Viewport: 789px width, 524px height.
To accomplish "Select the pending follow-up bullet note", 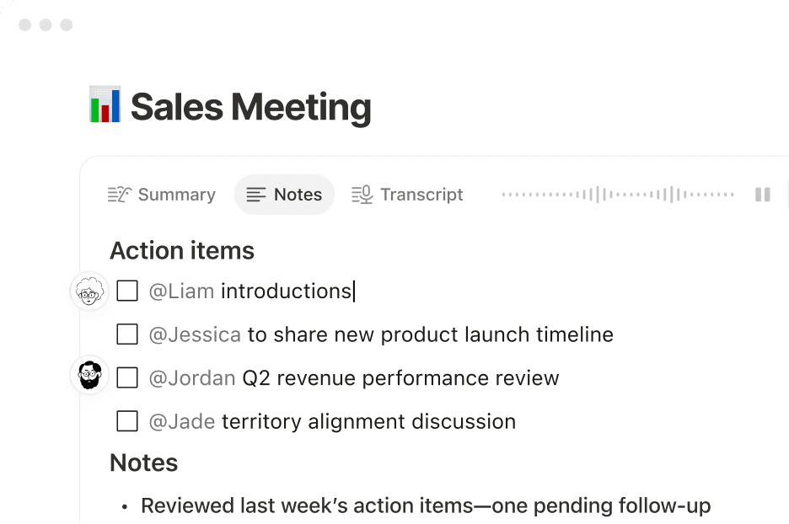I will (x=426, y=505).
